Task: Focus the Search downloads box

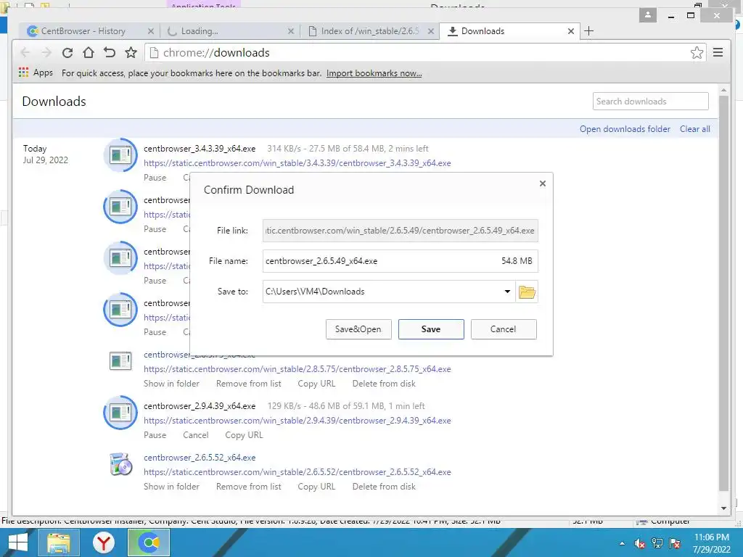Action: (650, 102)
